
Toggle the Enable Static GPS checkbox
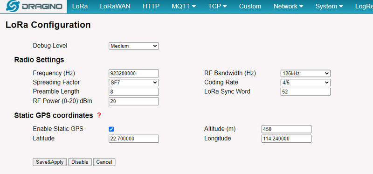click(111, 129)
